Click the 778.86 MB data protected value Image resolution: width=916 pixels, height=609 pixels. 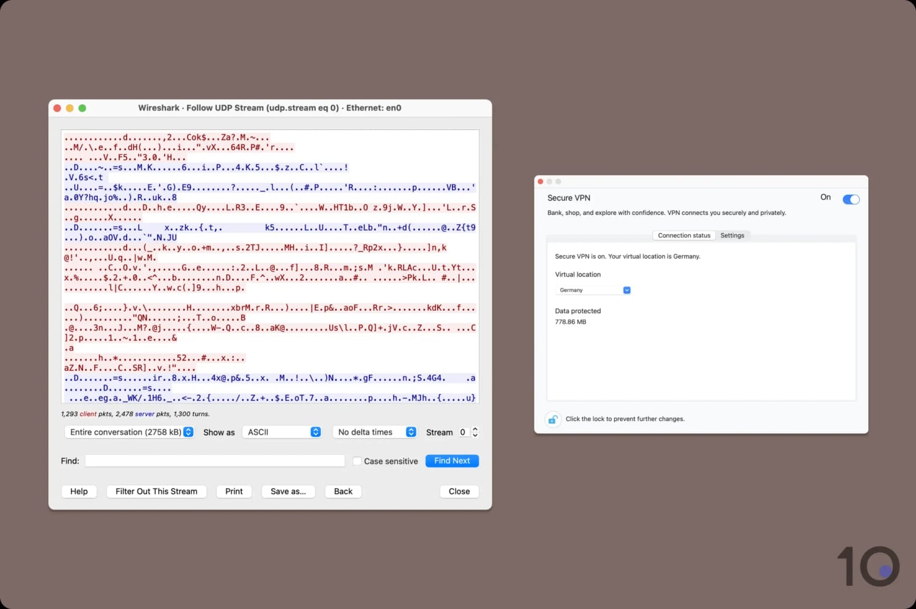(x=570, y=322)
